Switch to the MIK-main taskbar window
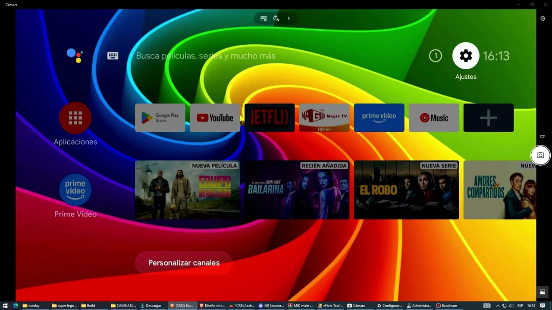 [300, 306]
